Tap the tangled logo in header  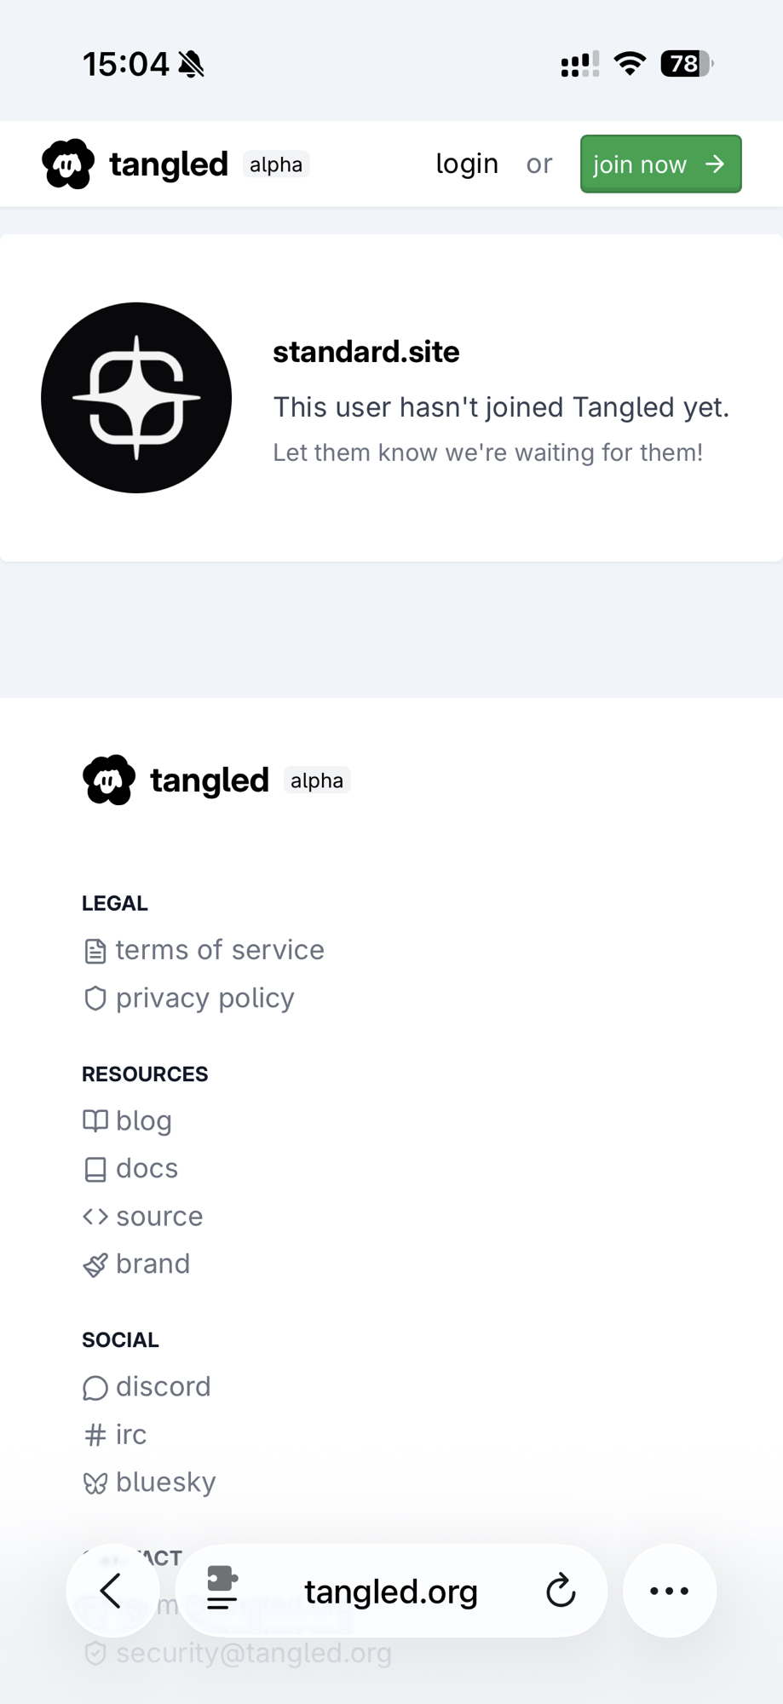[68, 164]
